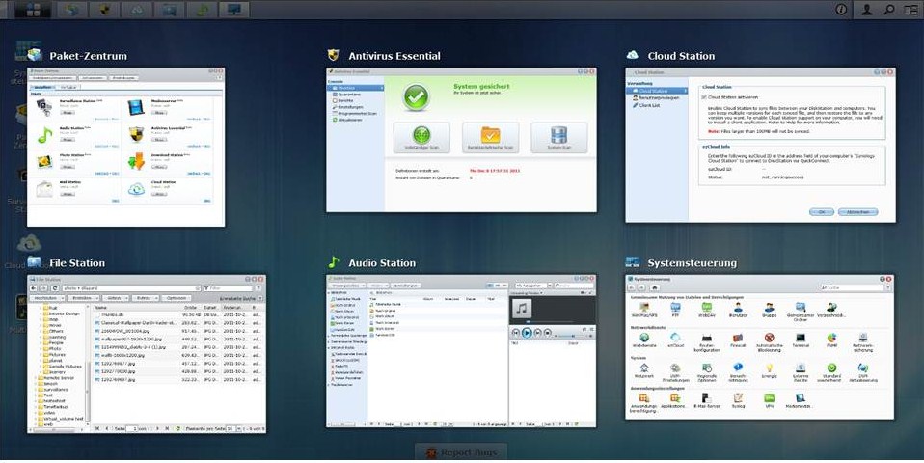
Task: Click Systemsteuerung monitor icon in top taskbar
Action: pyautogui.click(x=233, y=10)
